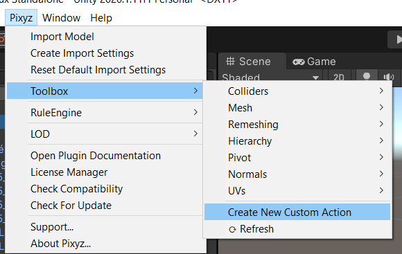Switch to the Scene tab
Screen dimensions: 402x254
coord(248,62)
